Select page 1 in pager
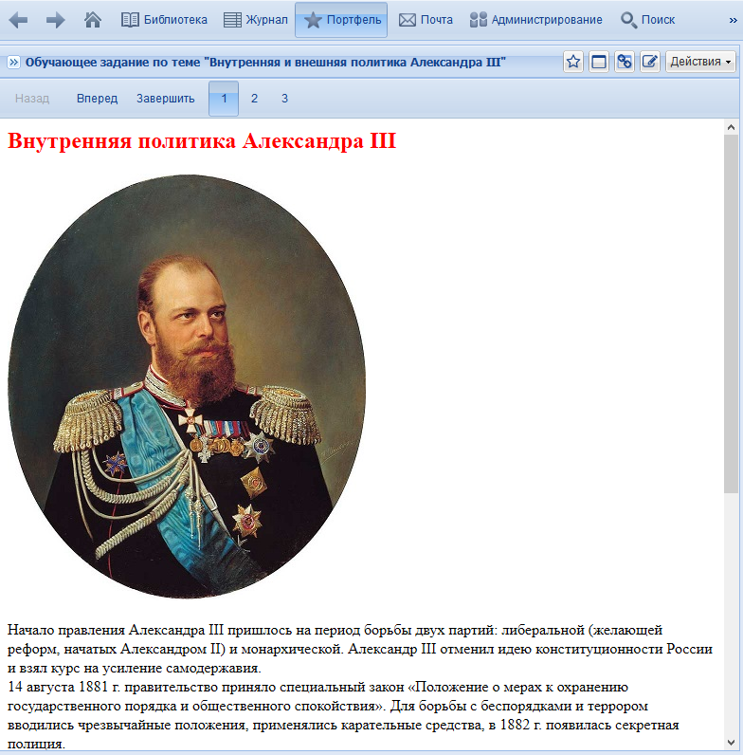 point(224,99)
